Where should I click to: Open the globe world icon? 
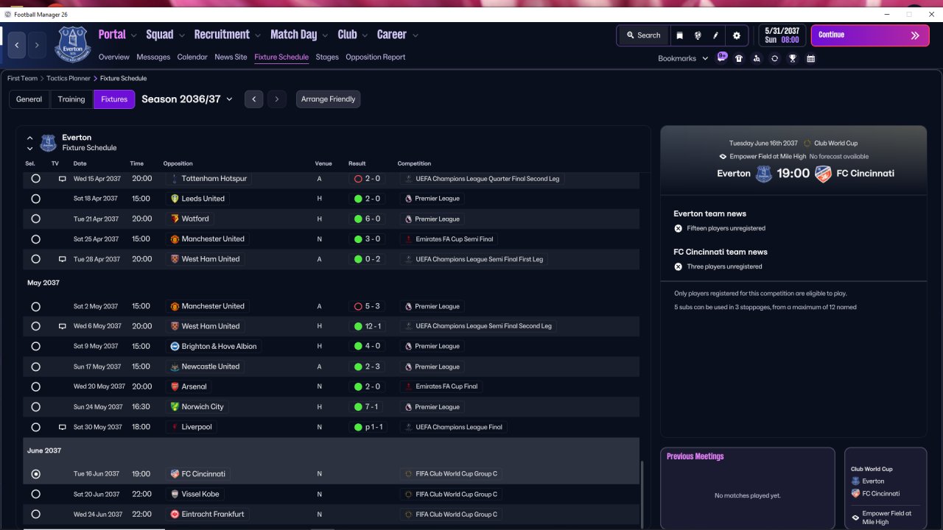tap(698, 35)
